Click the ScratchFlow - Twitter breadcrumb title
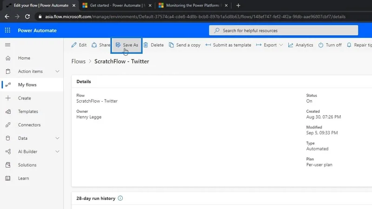372x209 pixels. 122,61
